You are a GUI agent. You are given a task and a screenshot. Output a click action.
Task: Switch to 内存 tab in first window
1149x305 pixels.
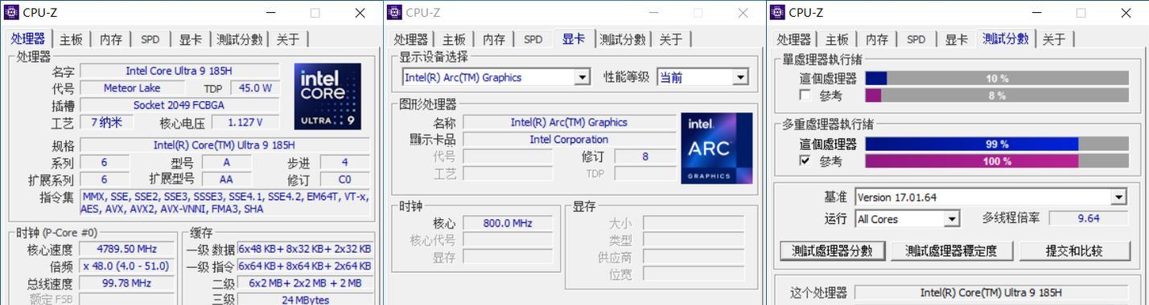[111, 39]
